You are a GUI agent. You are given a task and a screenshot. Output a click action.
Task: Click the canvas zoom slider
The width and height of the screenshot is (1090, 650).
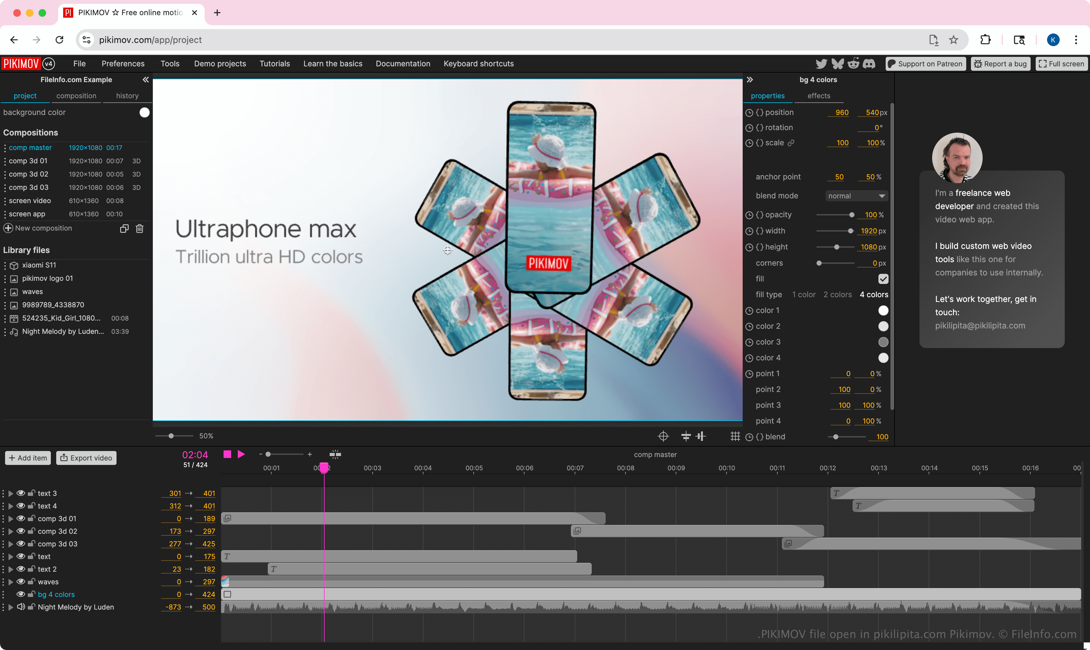174,436
